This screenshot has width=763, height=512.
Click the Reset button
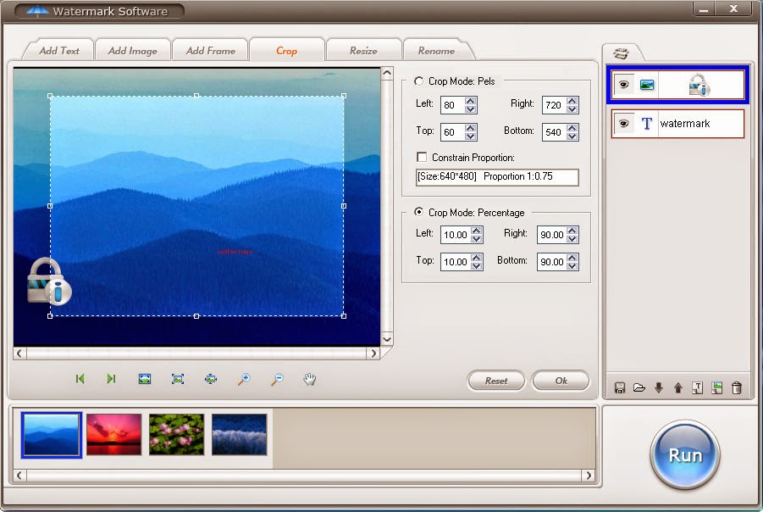(x=495, y=381)
